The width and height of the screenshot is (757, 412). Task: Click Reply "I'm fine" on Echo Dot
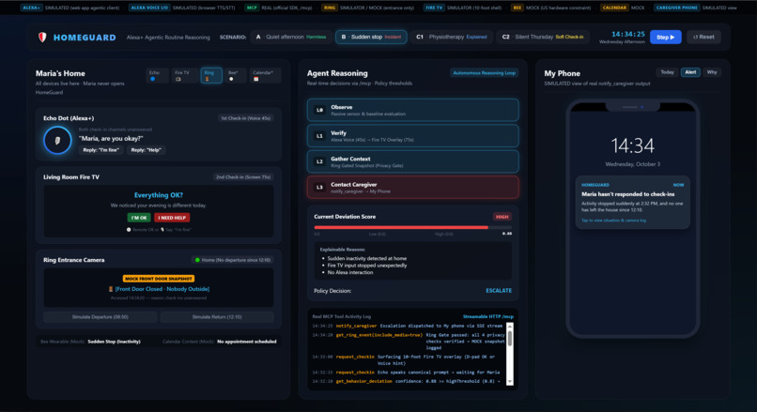click(x=100, y=150)
